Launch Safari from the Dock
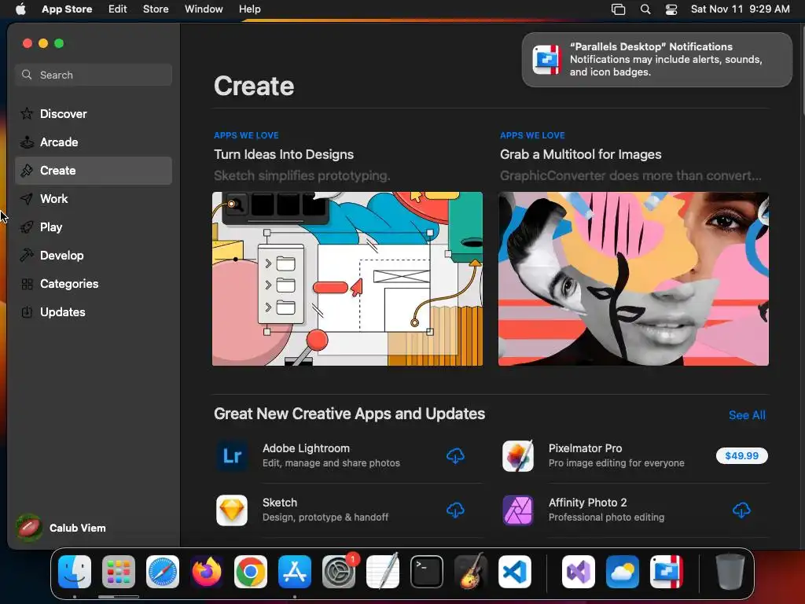The height and width of the screenshot is (604, 805). tap(163, 572)
